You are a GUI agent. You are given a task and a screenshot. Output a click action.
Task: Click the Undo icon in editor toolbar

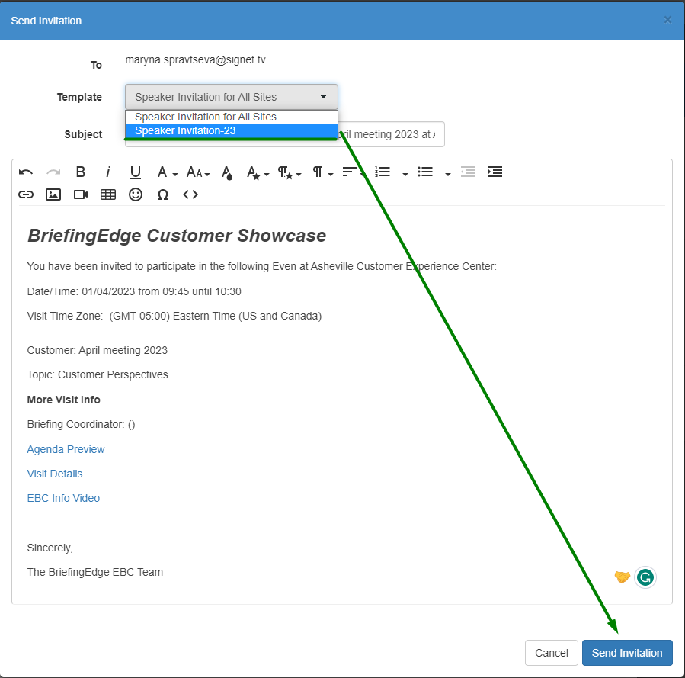pyautogui.click(x=26, y=172)
